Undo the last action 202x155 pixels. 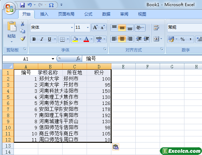[x=30, y=5]
